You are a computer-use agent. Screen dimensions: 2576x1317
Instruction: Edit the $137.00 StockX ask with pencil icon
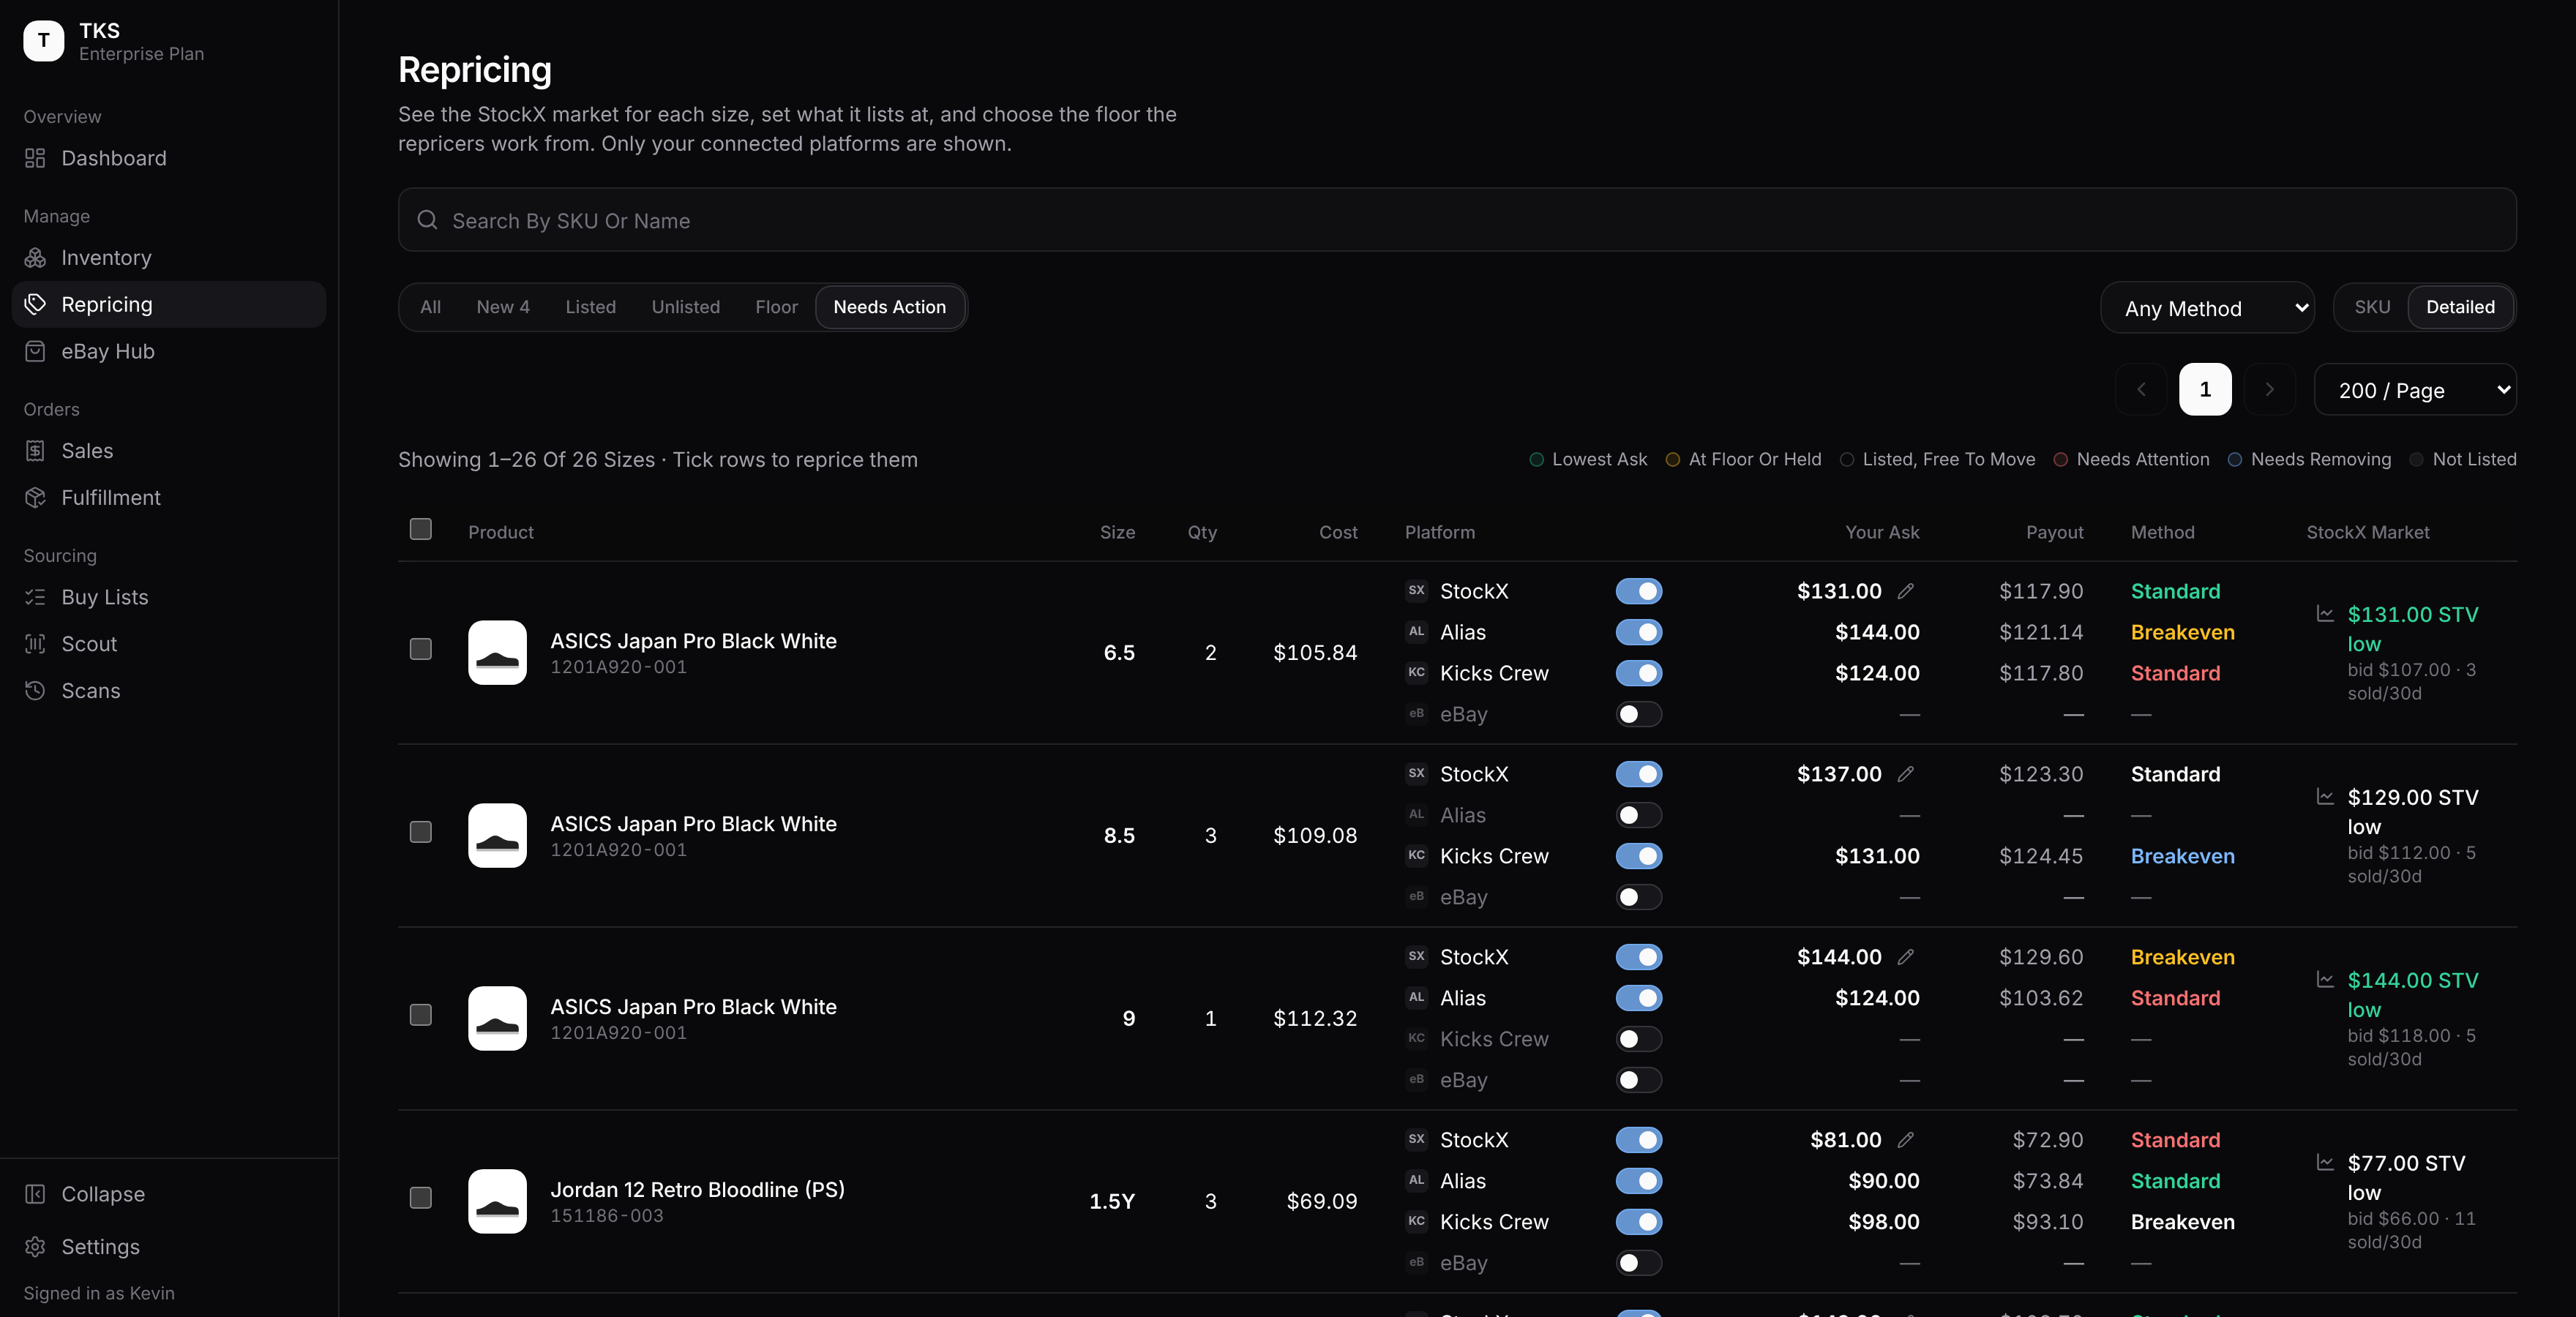point(1906,774)
